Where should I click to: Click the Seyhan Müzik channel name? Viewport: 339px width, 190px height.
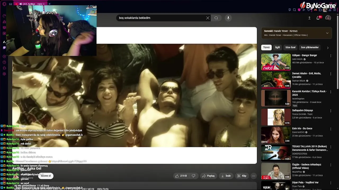point(299,81)
